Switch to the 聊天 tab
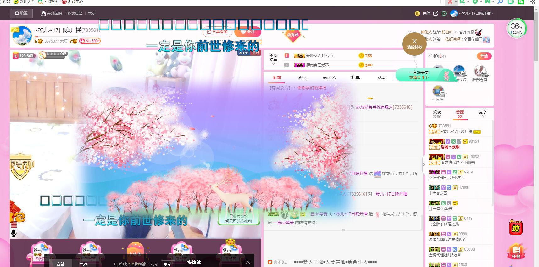The image size is (539, 267). coord(303,77)
